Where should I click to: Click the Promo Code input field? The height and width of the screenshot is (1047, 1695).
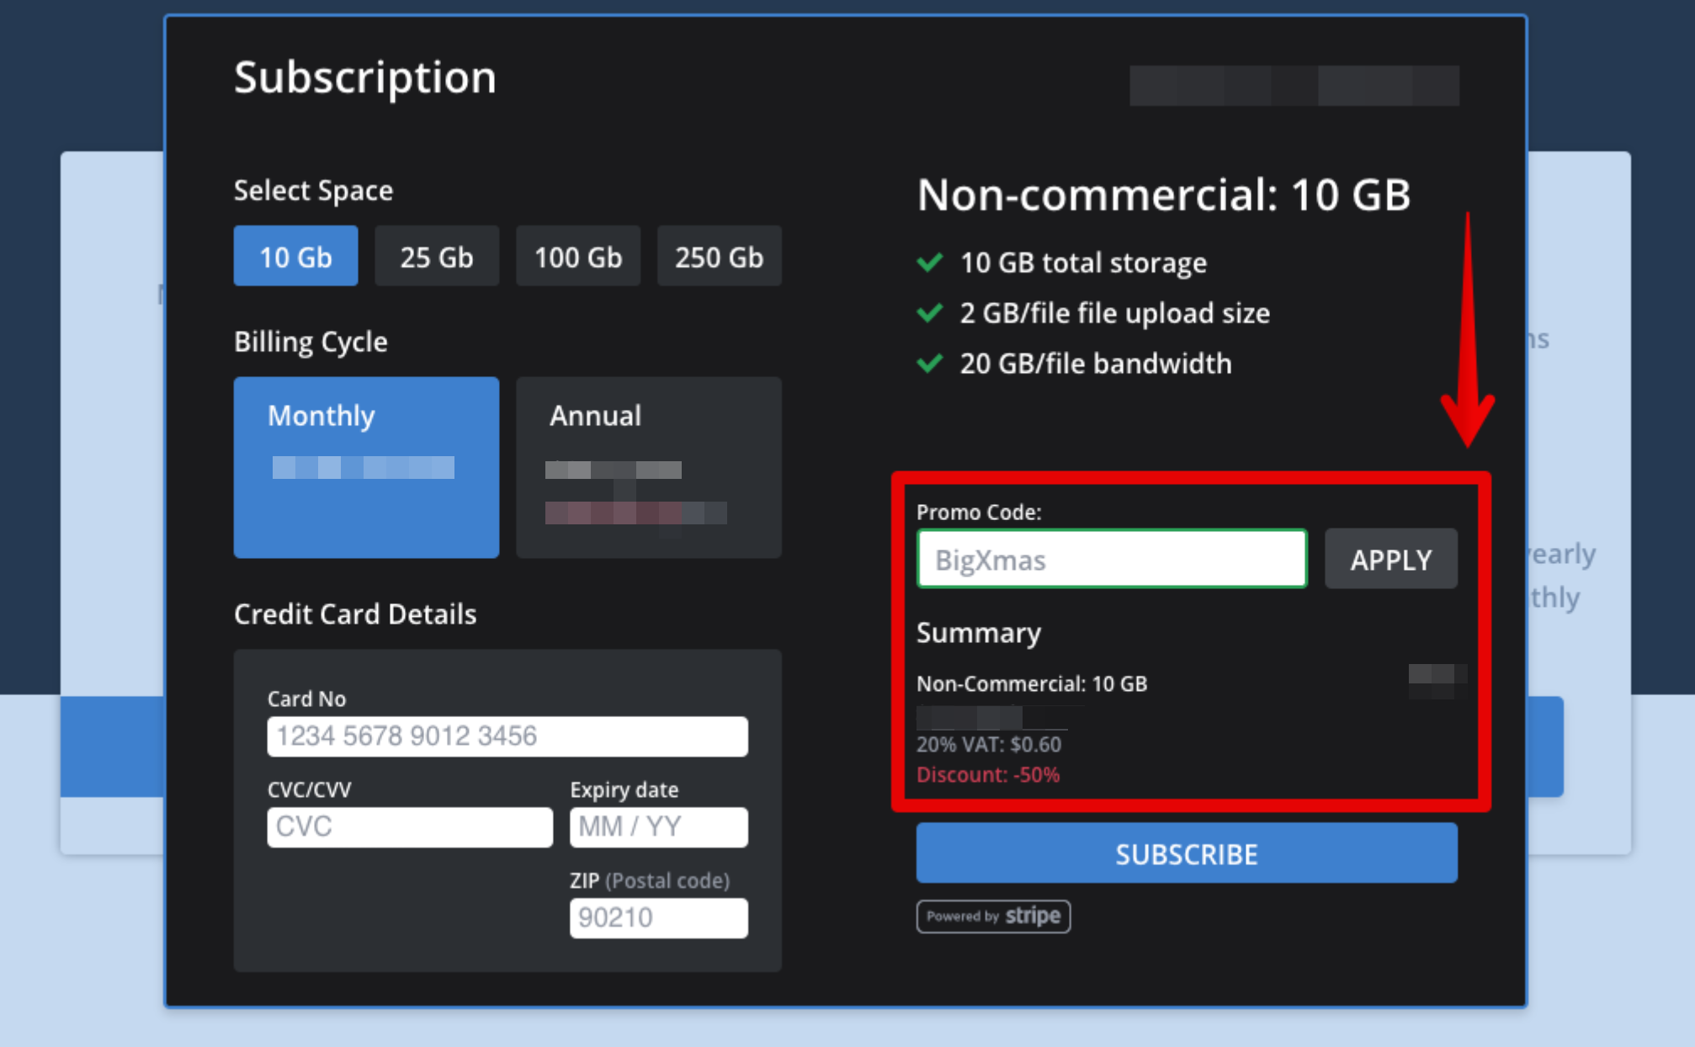pyautogui.click(x=1111, y=559)
